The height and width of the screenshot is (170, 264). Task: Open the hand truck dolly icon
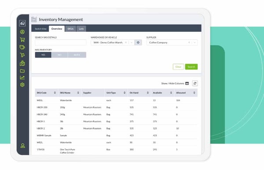coord(22,55)
